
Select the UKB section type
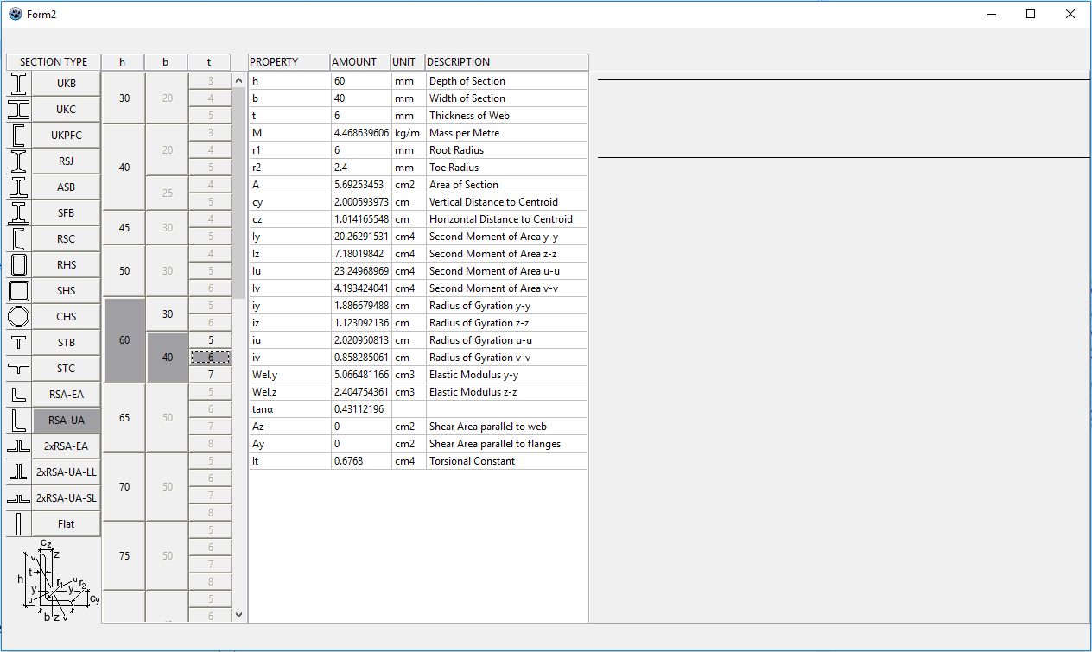click(67, 84)
